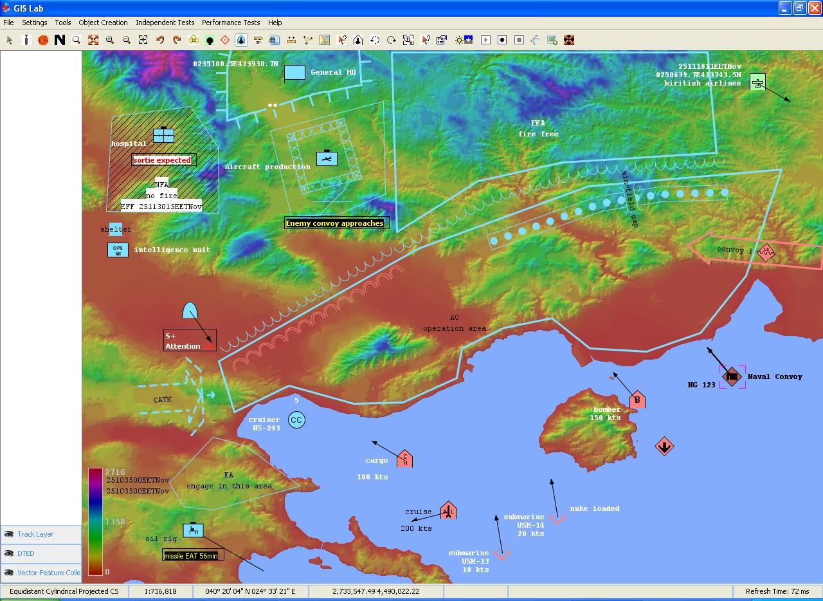Click the polyline points icon
This screenshot has width=823, height=601.
pyautogui.click(x=308, y=40)
